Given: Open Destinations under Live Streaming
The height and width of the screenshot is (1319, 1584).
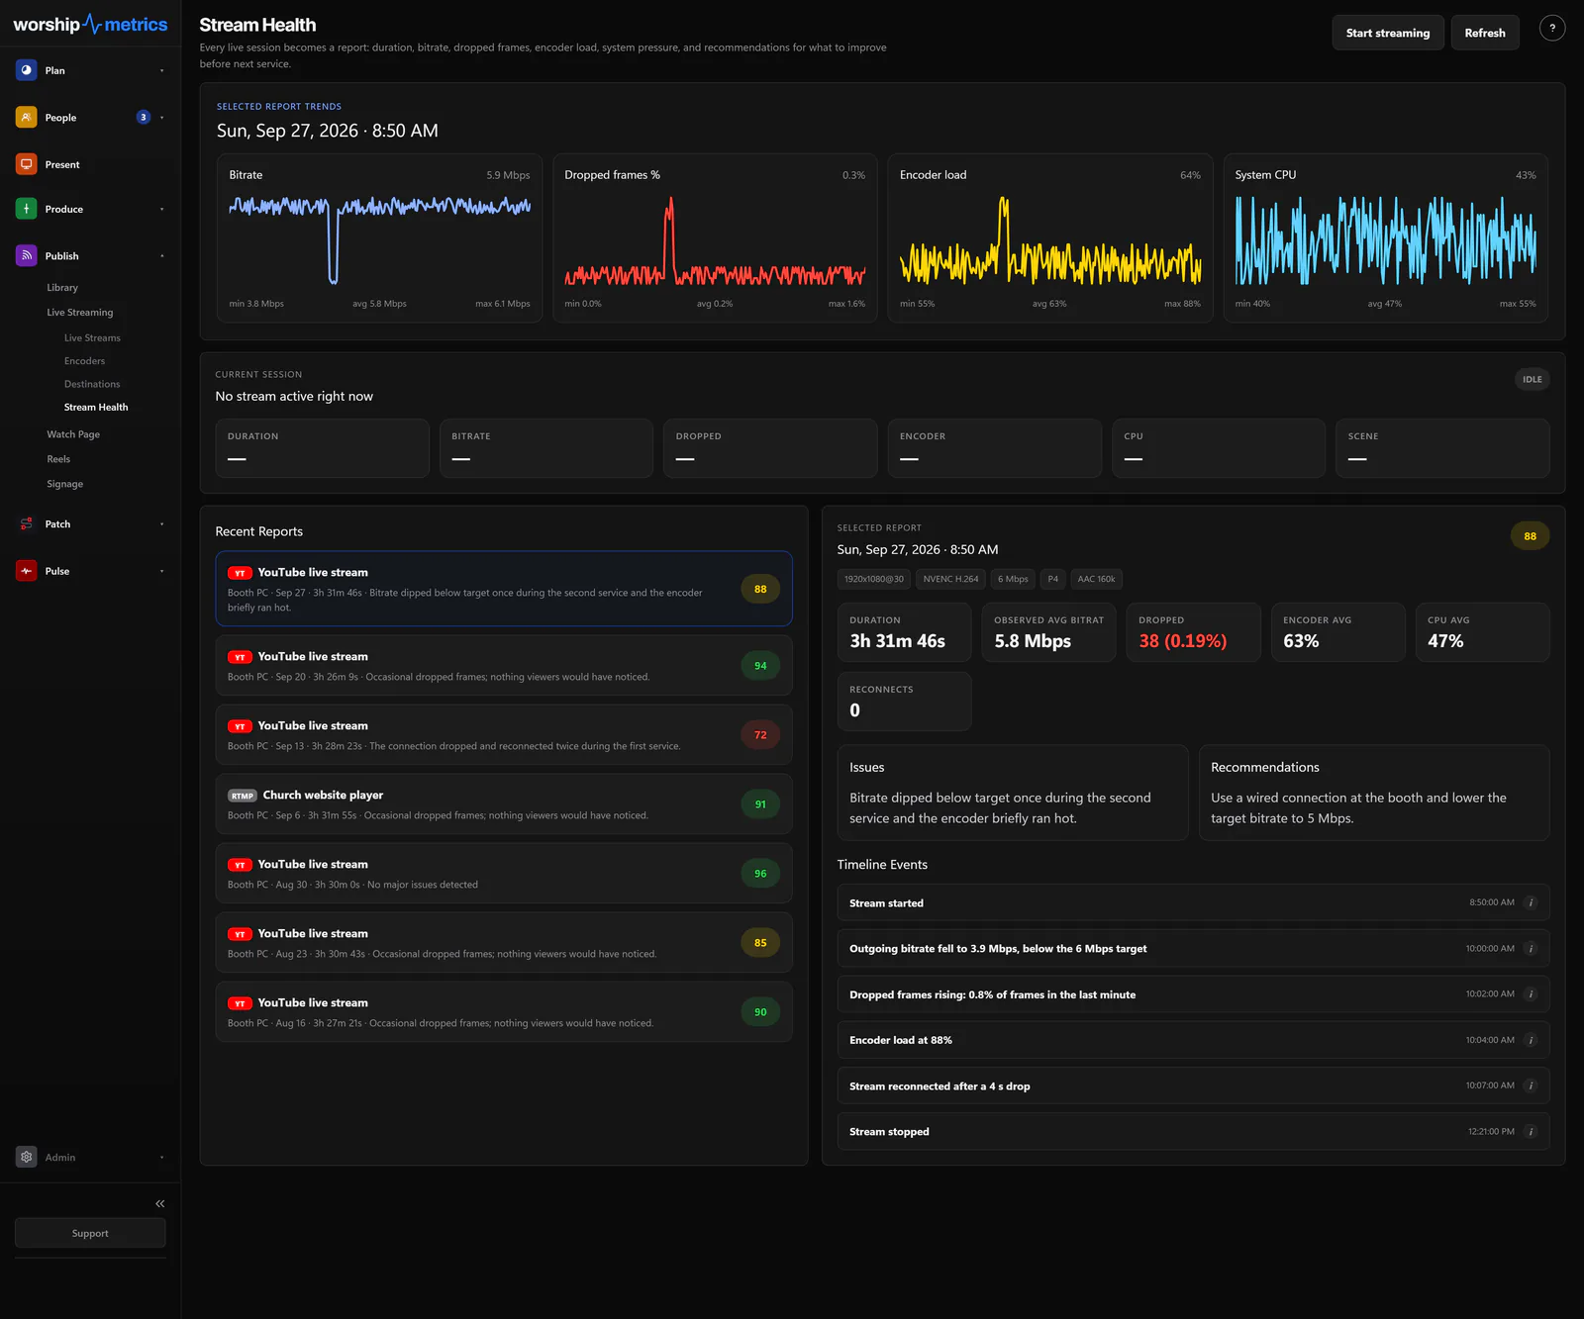Looking at the screenshot, I should 92,384.
